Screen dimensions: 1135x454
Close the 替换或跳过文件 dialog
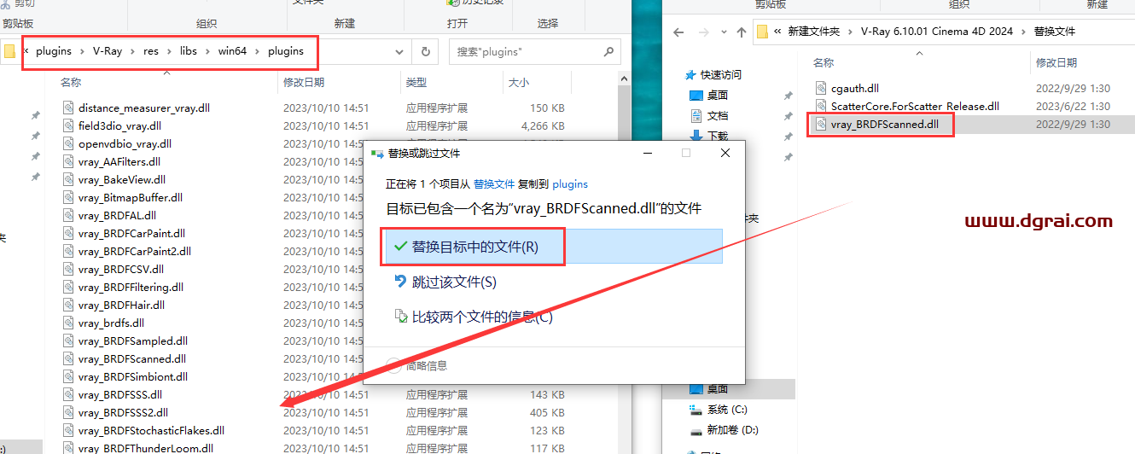coord(725,153)
